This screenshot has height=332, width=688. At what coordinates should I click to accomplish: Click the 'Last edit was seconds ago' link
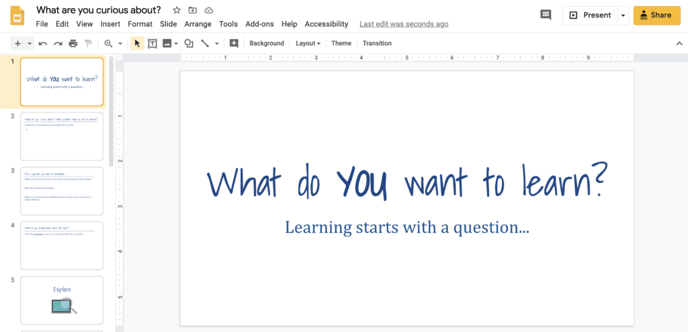click(404, 24)
